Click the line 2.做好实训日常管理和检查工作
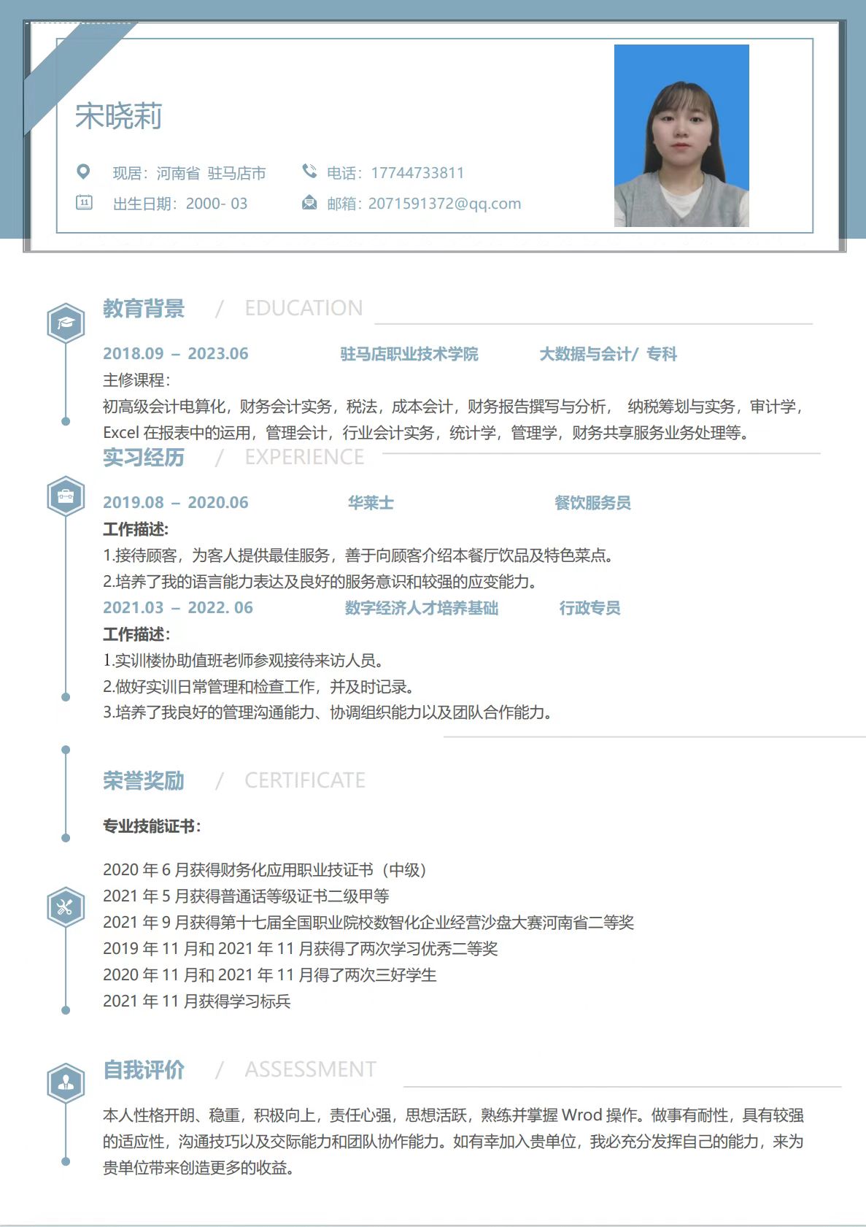Viewport: 866px width, 1227px height. click(x=259, y=687)
